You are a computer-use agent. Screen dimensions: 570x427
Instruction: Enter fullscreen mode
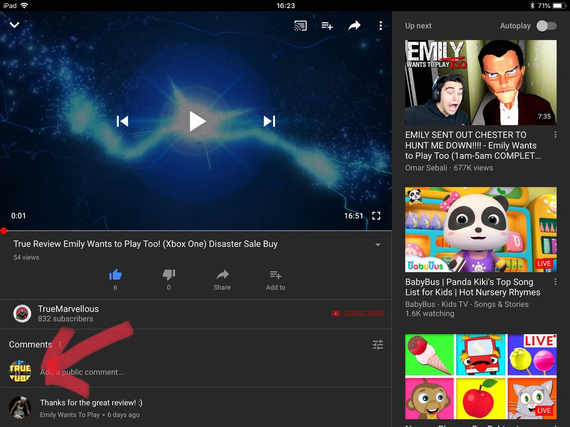click(376, 216)
